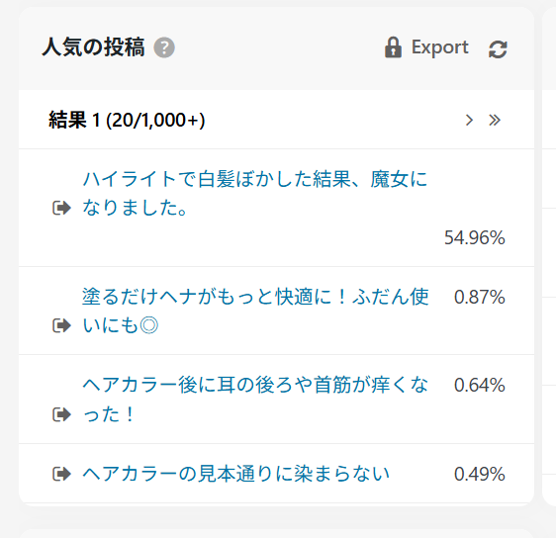Open external link icon for ヘアカラー後に耳 post
556x538 pixels.
click(x=61, y=414)
